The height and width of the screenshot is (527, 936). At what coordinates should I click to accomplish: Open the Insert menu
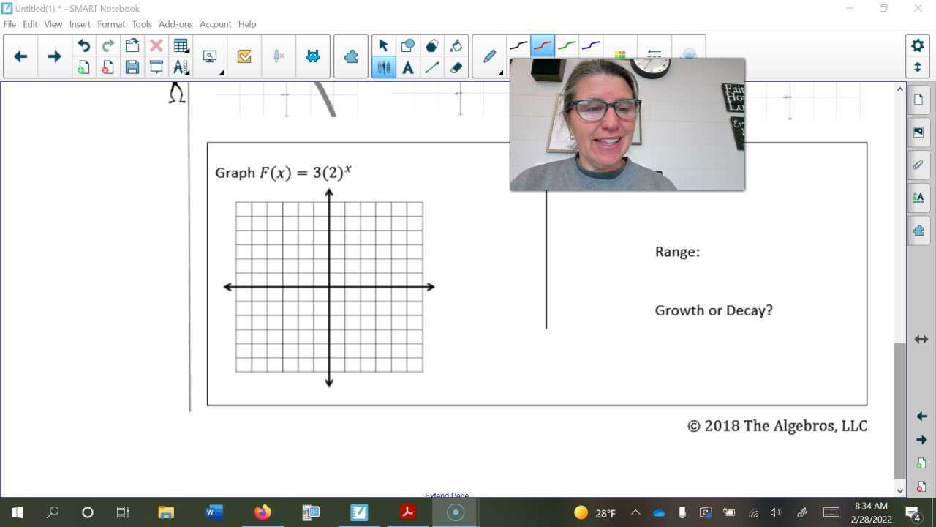pyautogui.click(x=80, y=24)
